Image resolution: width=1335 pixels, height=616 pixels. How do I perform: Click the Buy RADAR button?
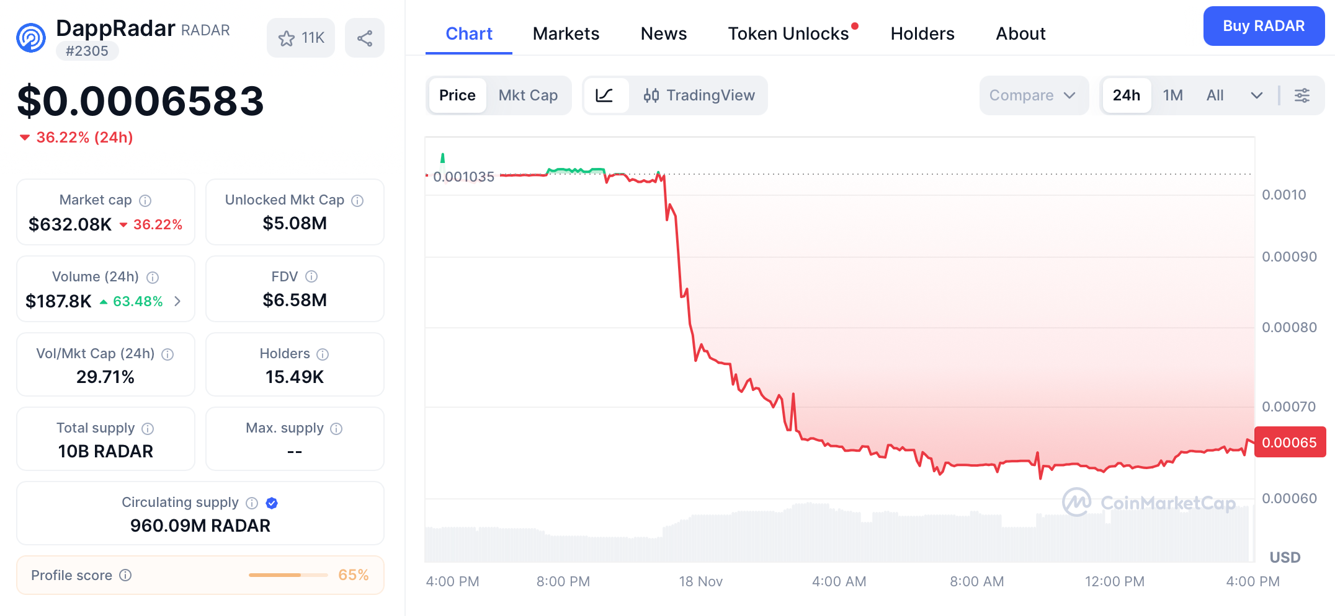point(1264,26)
